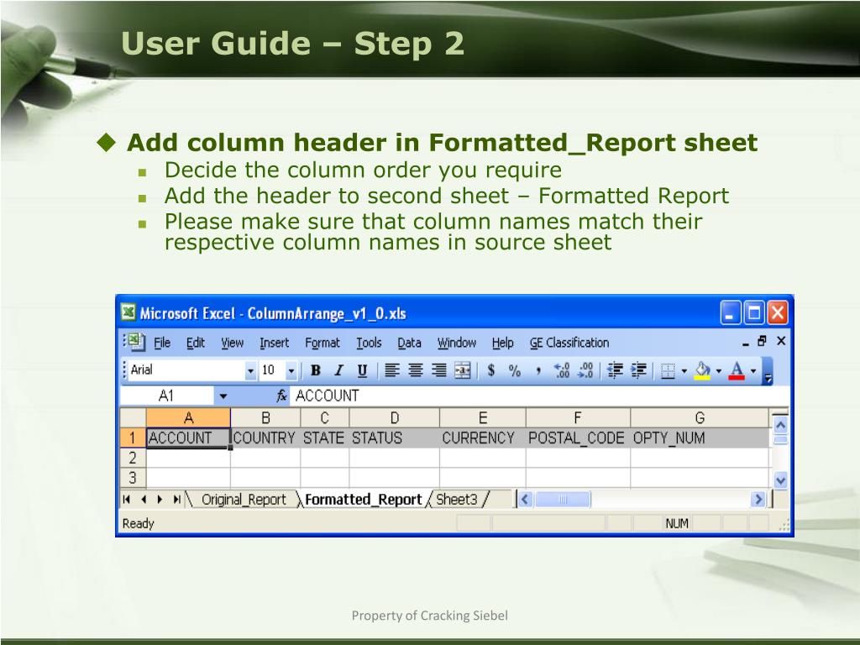Open the Format menu
860x645 pixels.
pyautogui.click(x=322, y=343)
